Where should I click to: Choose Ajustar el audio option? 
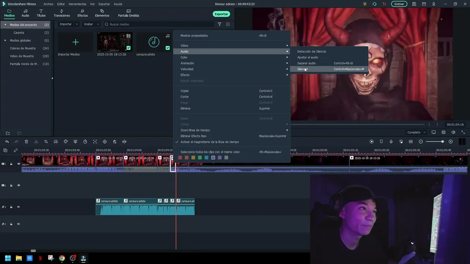coord(329,57)
